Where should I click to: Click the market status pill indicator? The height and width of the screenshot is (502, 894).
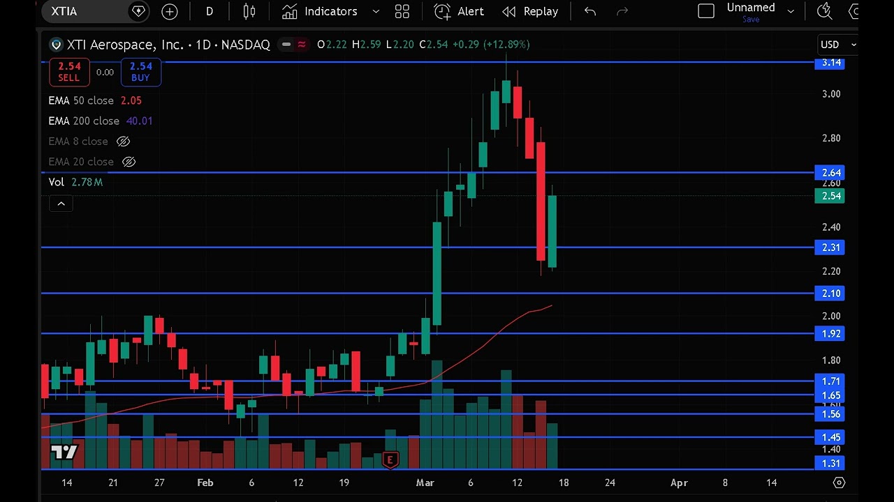(x=286, y=45)
